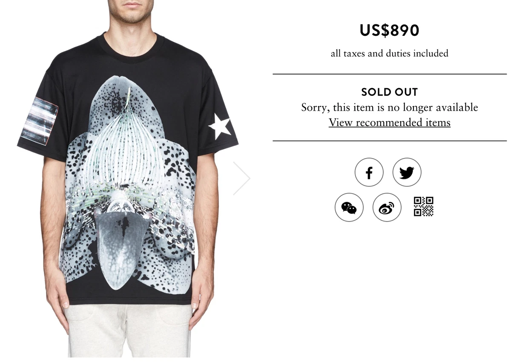Share the product on Facebook
Viewport: 511px width, 363px height.
(x=369, y=172)
